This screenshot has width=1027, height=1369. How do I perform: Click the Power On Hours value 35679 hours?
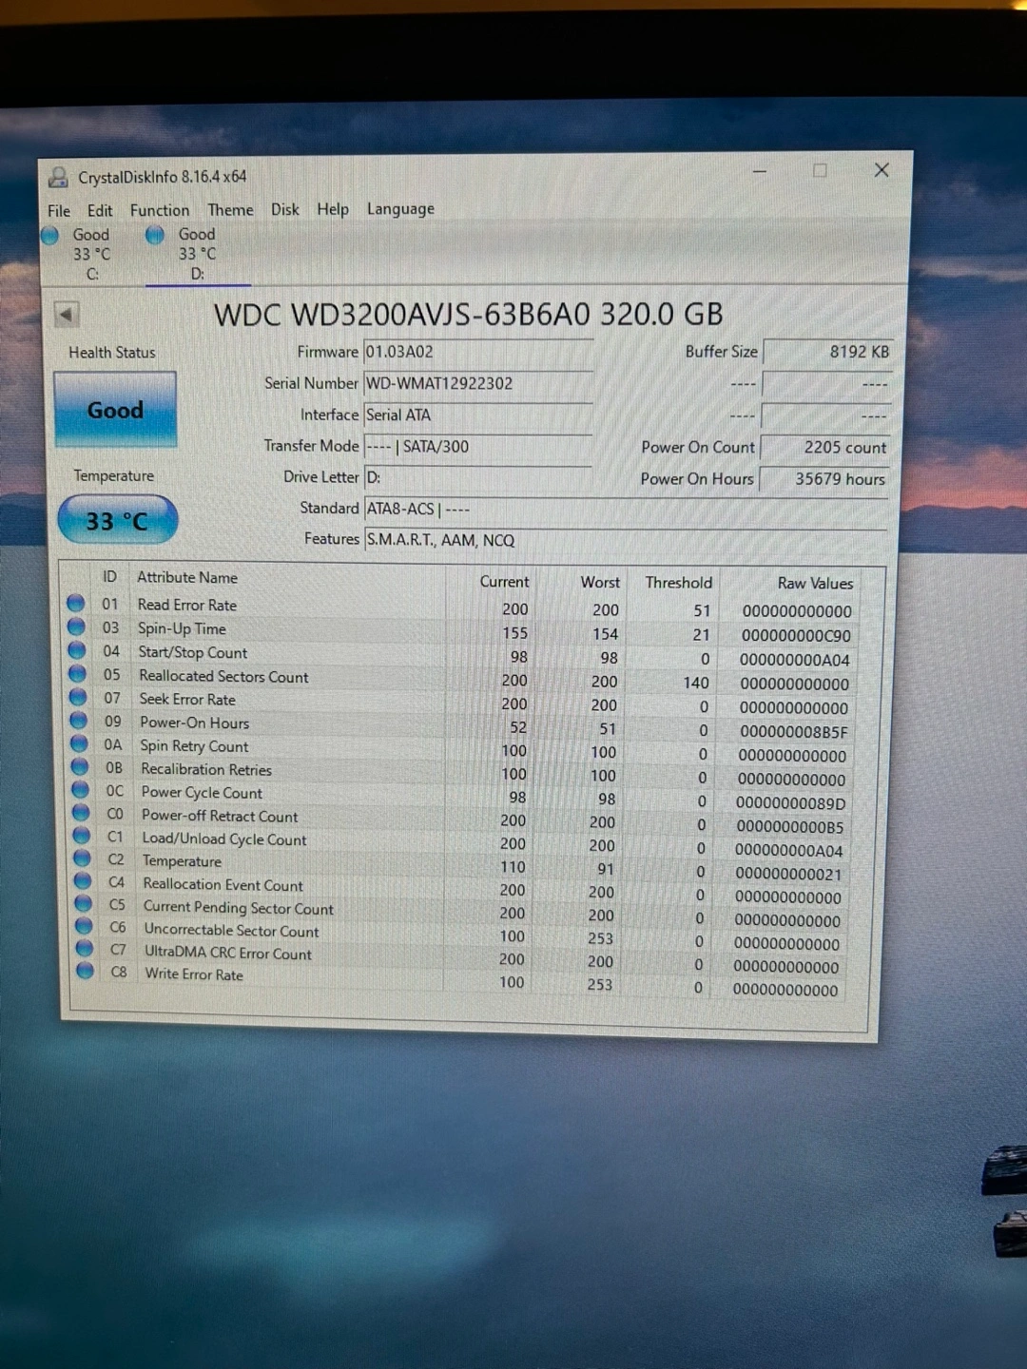(825, 478)
